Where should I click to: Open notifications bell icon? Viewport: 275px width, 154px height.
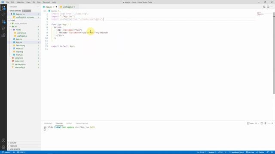pos(272,152)
